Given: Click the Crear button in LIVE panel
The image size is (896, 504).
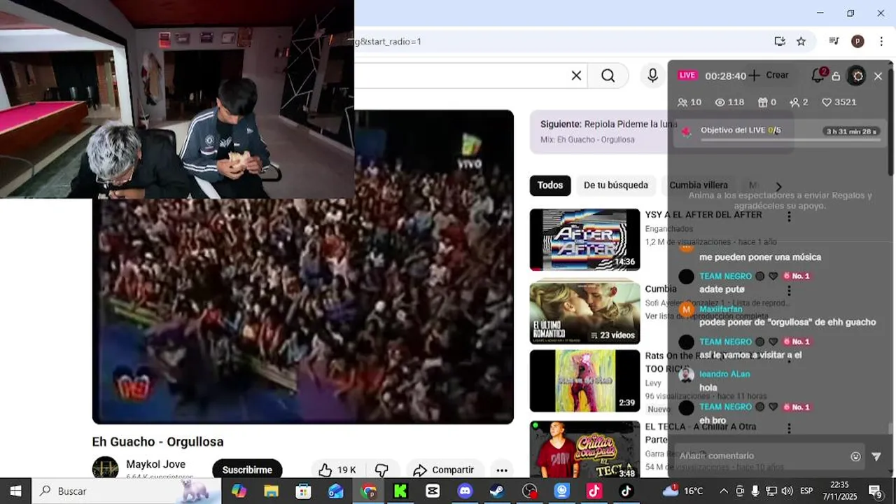Looking at the screenshot, I should click(x=769, y=75).
